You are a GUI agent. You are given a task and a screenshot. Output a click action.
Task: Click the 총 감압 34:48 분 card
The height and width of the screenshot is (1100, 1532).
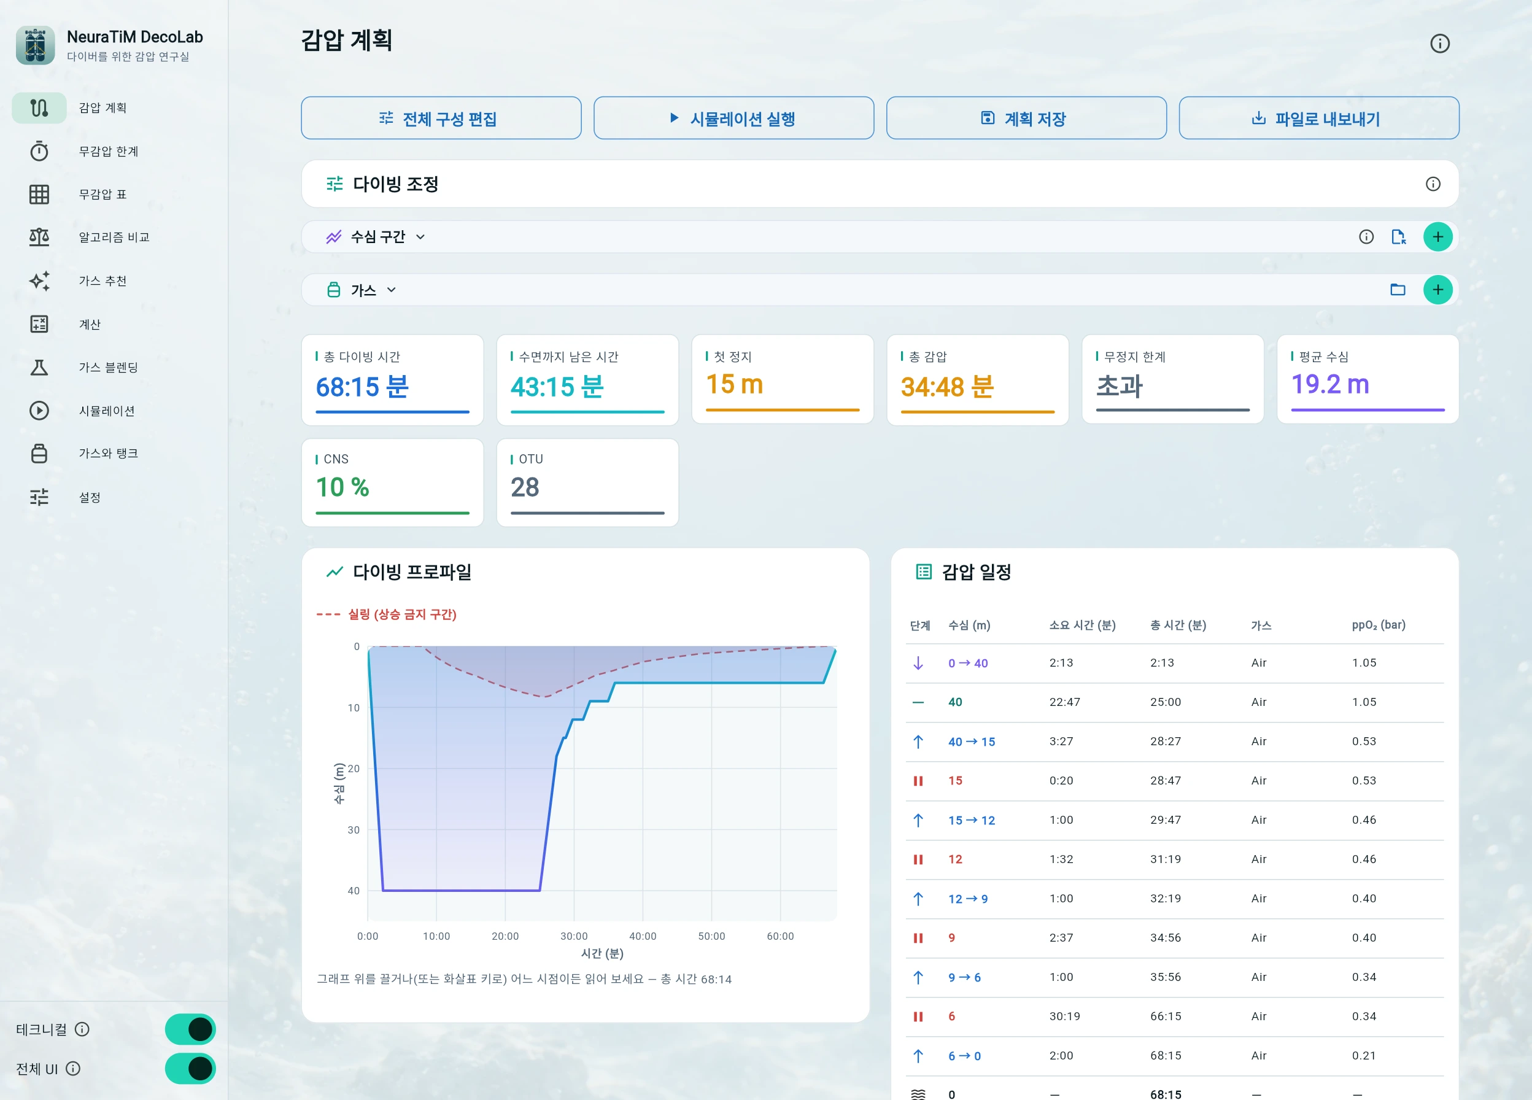(x=977, y=380)
